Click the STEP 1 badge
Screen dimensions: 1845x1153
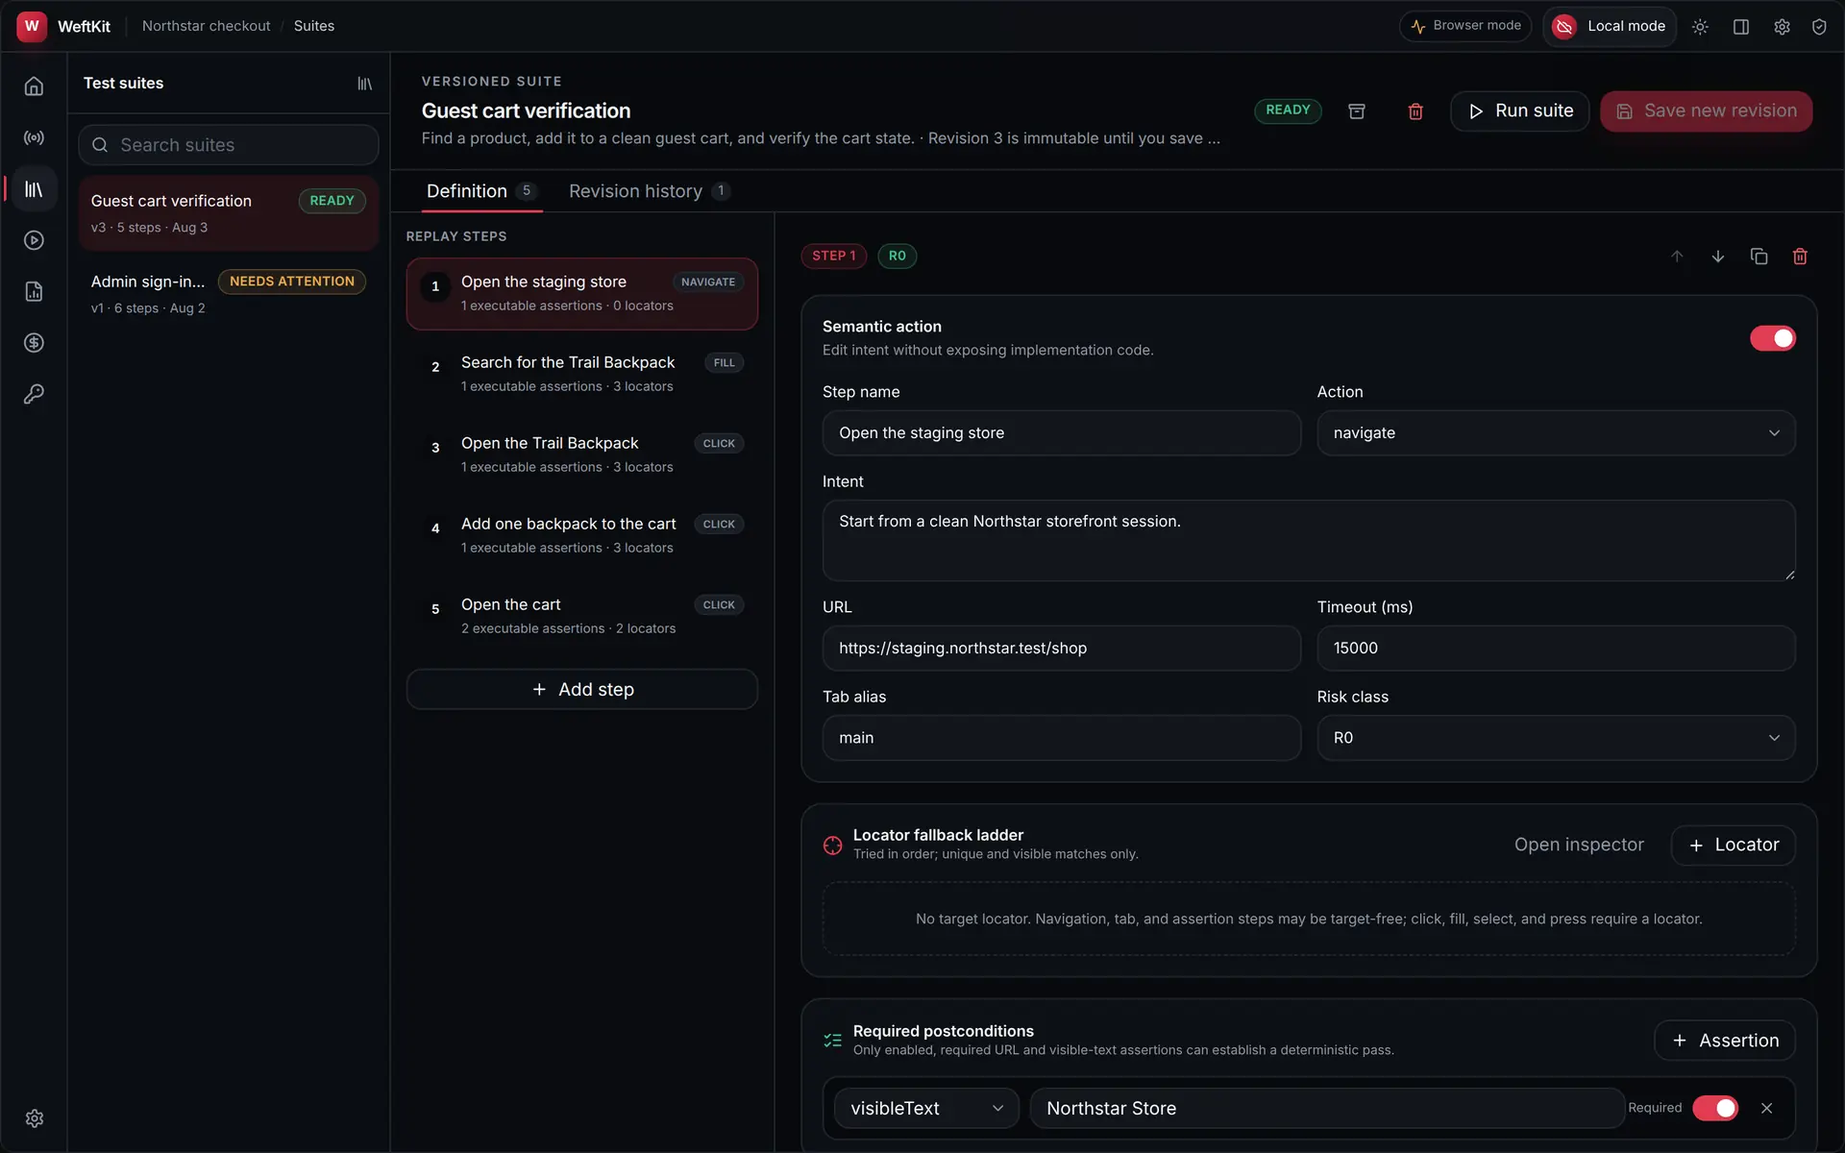click(x=833, y=257)
